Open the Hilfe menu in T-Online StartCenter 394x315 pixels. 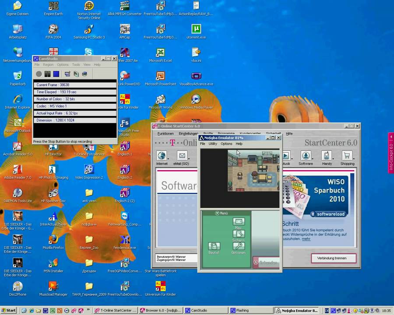click(x=289, y=133)
